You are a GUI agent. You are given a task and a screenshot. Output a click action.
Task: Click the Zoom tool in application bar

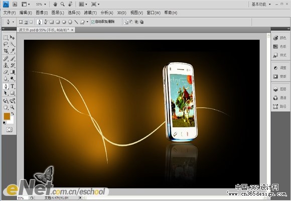[x=63, y=4]
